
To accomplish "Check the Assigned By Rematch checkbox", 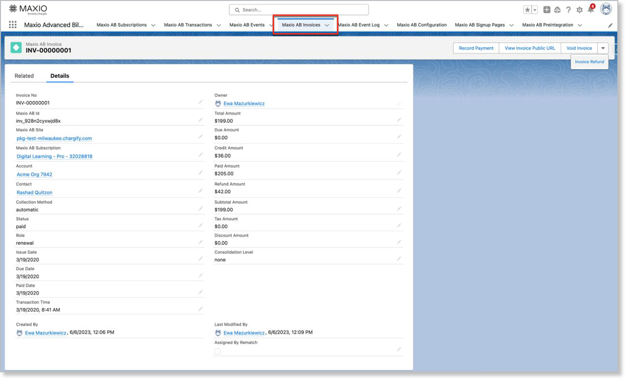I will tap(217, 351).
